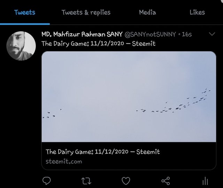Open the profile avatar picture
Image resolution: width=223 pixels, height=188 pixels.
[21, 46]
